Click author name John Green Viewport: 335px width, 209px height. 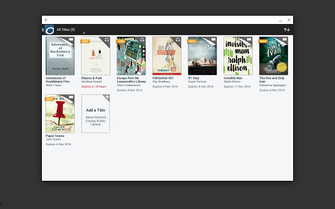[x=53, y=140]
